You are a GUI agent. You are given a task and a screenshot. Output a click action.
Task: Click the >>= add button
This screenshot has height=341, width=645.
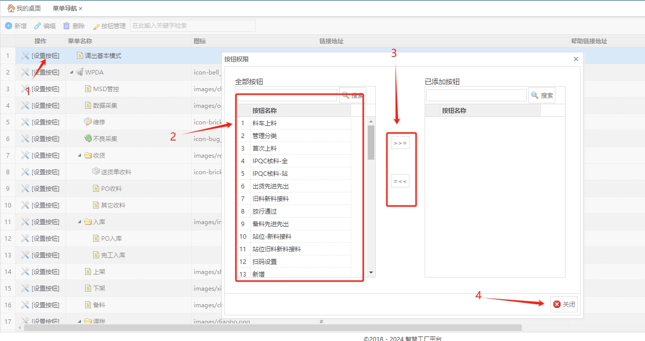(400, 143)
